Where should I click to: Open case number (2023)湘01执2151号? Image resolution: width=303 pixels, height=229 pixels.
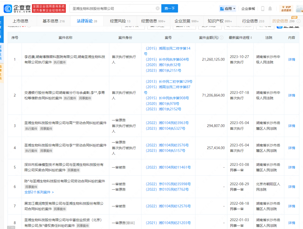164,70
